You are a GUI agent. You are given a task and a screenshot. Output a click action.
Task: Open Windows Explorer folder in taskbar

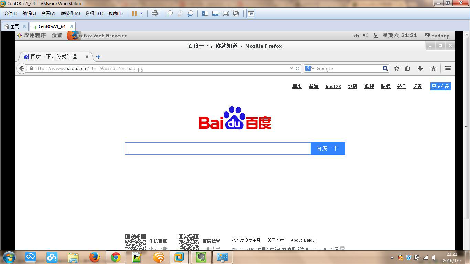coord(73,257)
